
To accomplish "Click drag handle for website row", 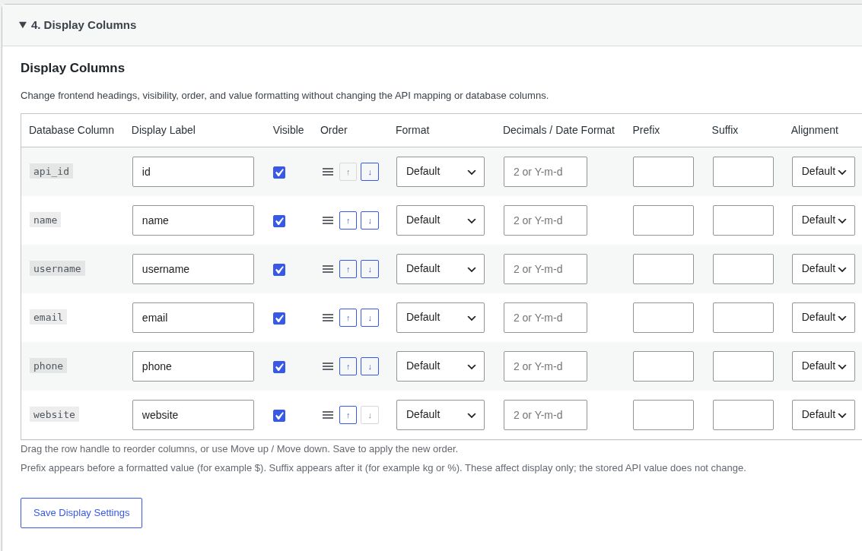I will (x=328, y=415).
